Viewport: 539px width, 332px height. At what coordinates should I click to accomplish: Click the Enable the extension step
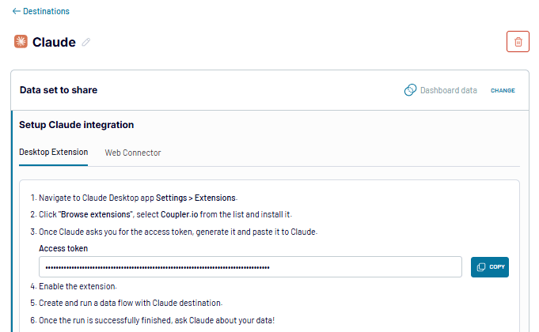pos(78,286)
